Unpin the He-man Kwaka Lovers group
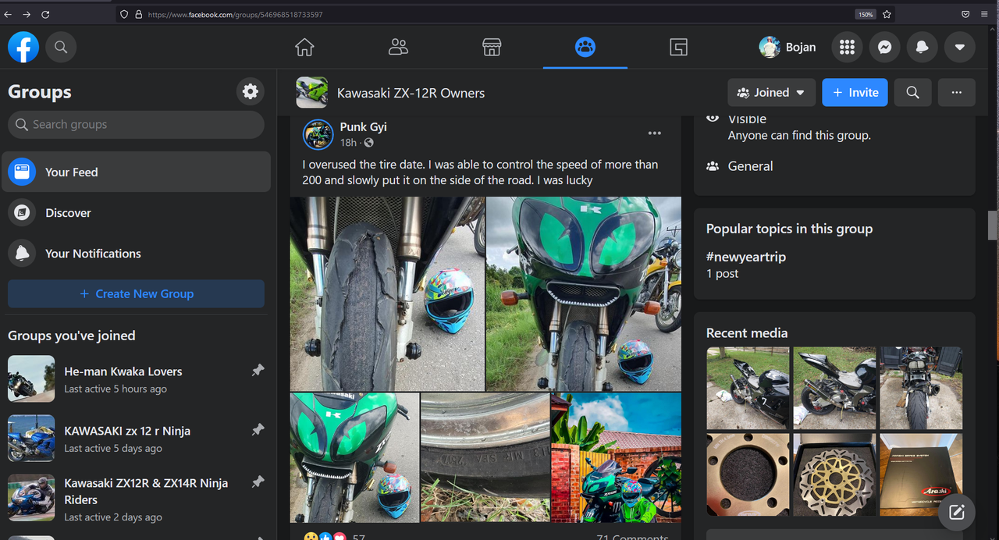 coord(258,371)
